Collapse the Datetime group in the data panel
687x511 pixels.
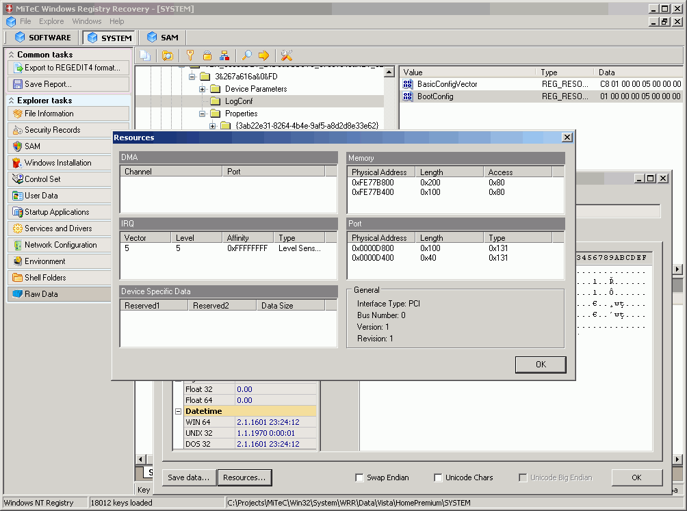pos(178,410)
